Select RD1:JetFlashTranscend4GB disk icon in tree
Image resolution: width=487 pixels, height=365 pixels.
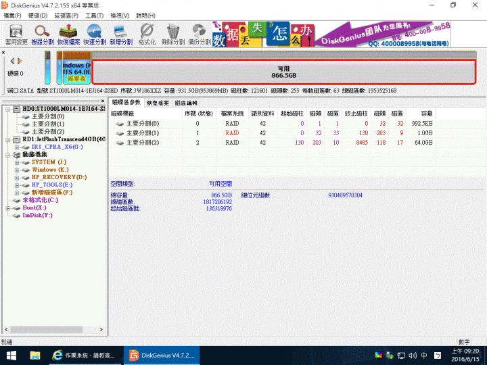tap(17, 139)
